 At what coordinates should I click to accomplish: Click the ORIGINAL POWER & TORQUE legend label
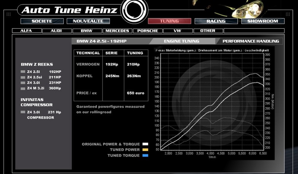pos(111,144)
